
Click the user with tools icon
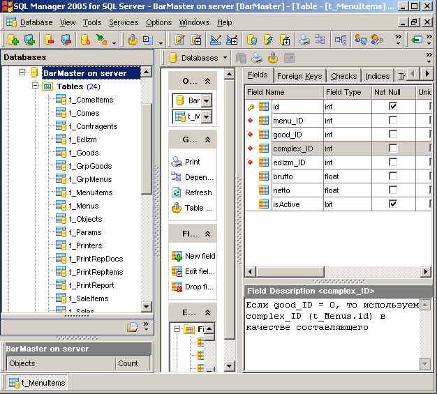[x=376, y=40]
